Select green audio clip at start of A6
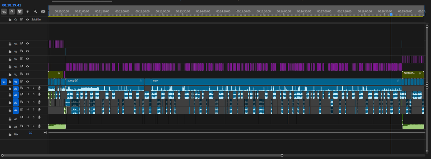This screenshot has width=431, height=159. [x=57, y=127]
